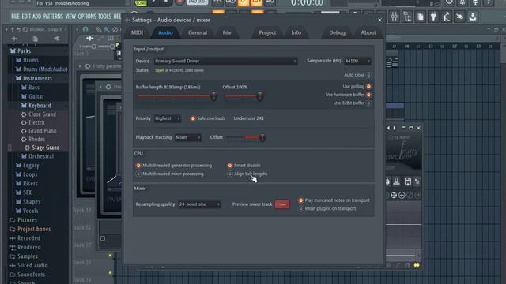Image resolution: width=506 pixels, height=284 pixels.
Task: Toggle Play truncated notes on transport
Action: pos(300,200)
